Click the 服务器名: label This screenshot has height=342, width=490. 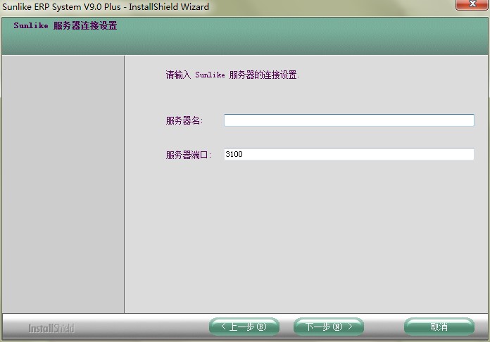point(184,120)
